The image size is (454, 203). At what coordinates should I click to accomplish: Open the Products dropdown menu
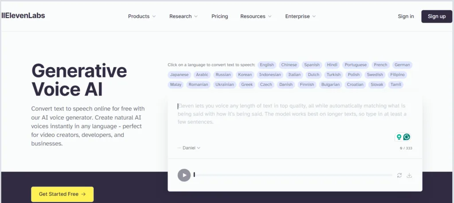pos(142,16)
